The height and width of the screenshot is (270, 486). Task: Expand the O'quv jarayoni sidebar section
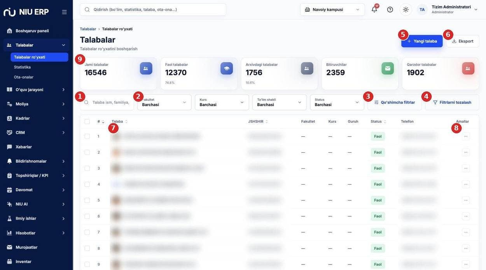point(37,90)
